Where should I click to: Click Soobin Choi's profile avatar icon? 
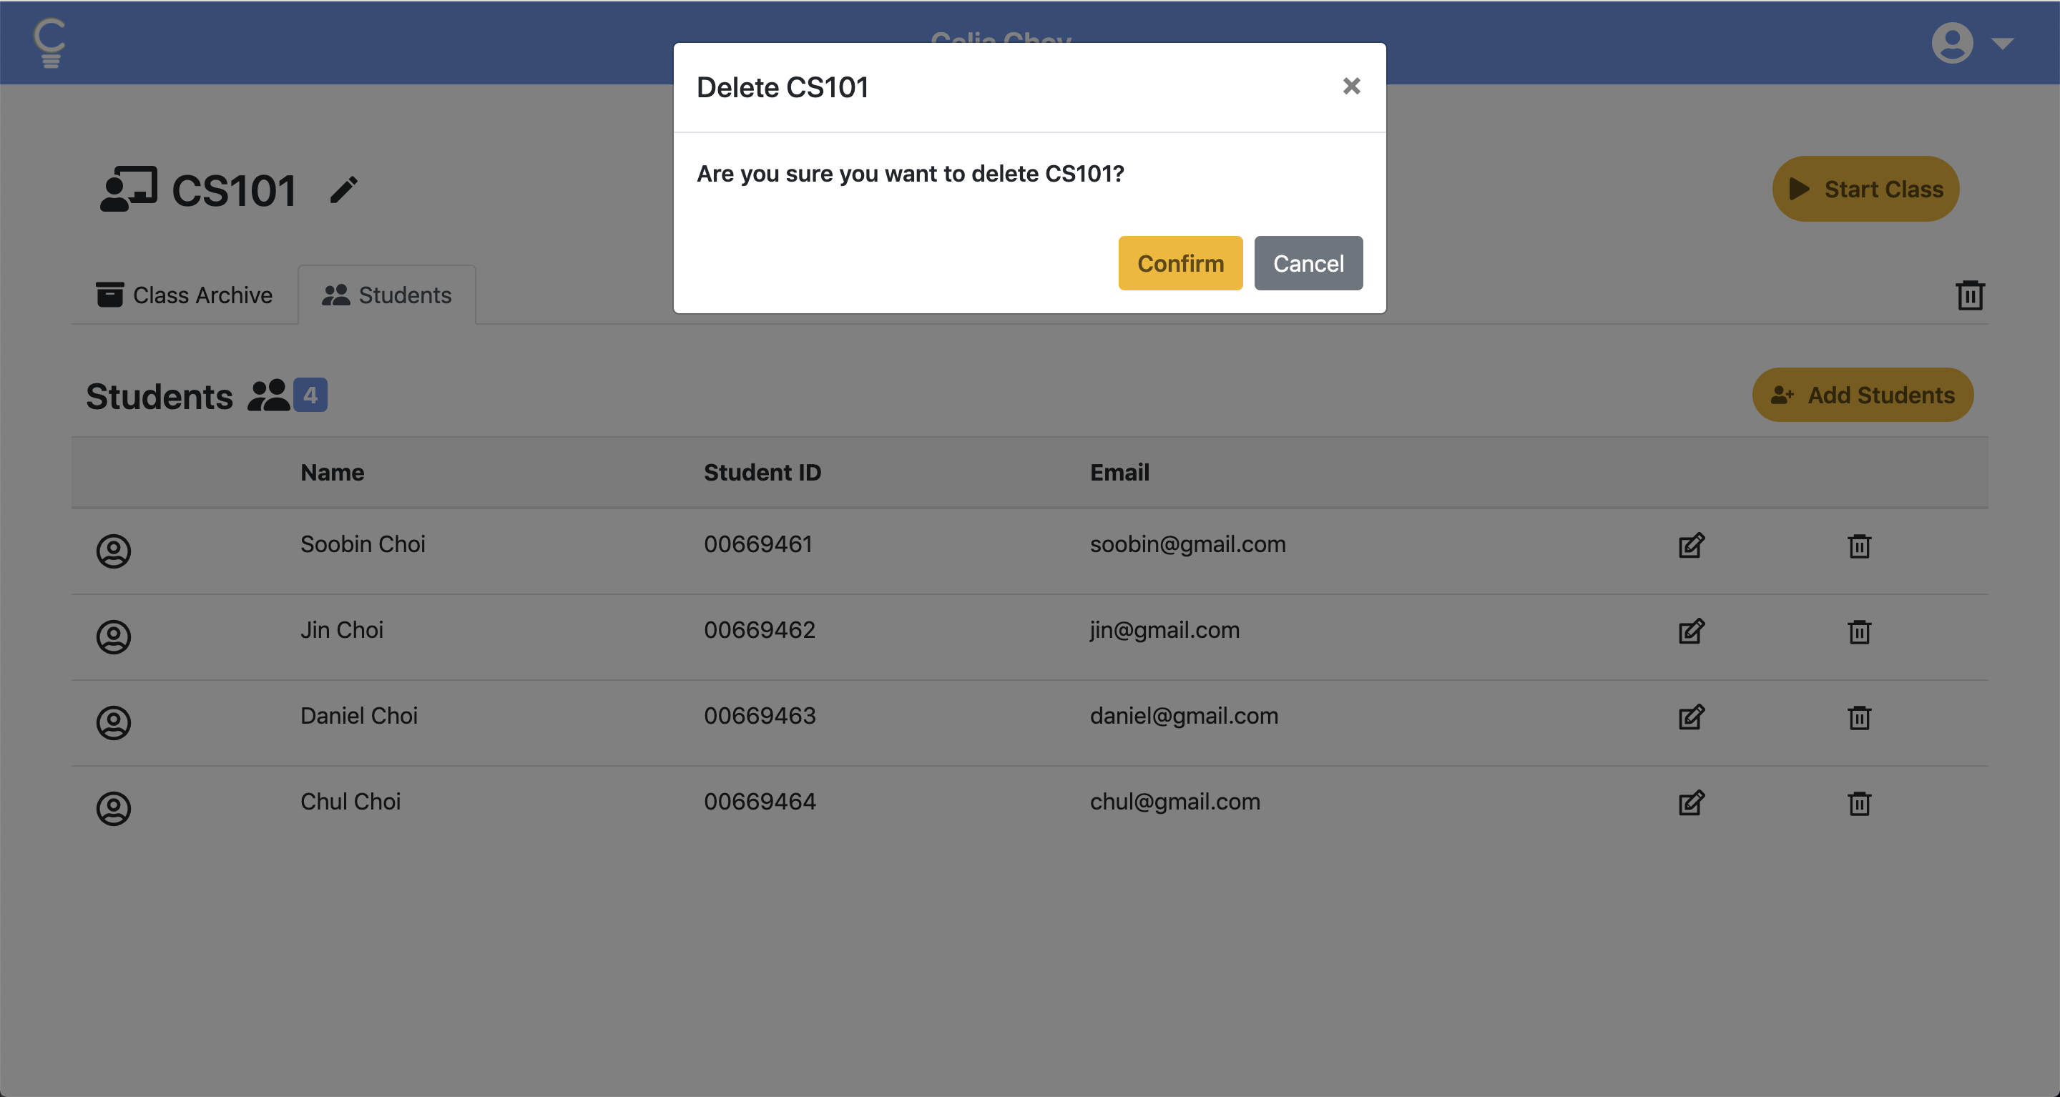(114, 551)
